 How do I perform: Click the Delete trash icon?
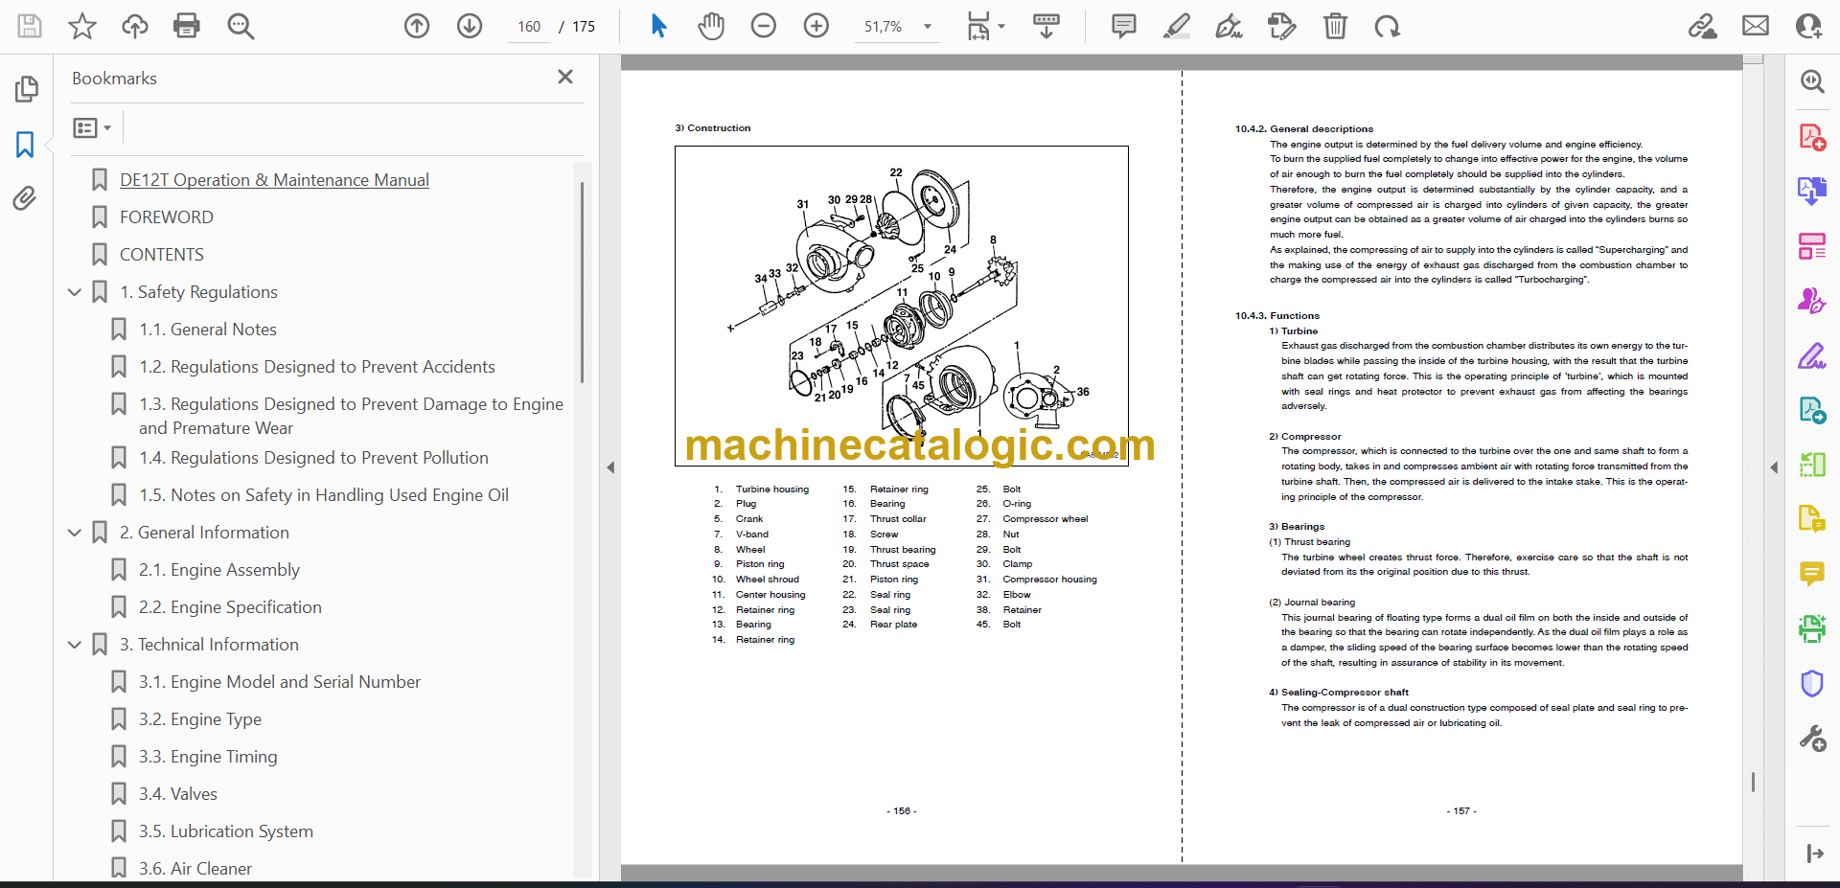1335,26
